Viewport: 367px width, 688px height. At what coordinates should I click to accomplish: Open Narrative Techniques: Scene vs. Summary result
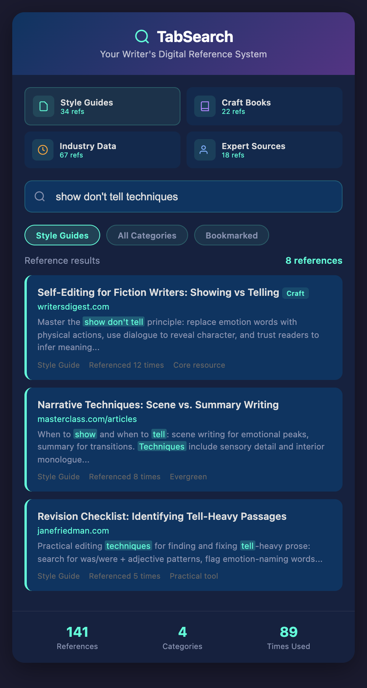[x=158, y=405]
